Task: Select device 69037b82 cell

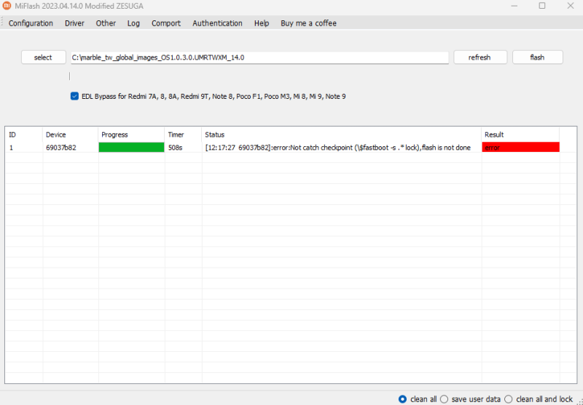Action: [70, 147]
